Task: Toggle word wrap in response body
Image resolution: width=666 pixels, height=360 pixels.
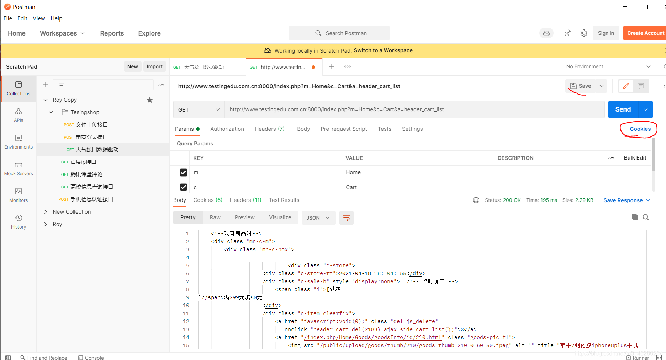Action: 347,218
